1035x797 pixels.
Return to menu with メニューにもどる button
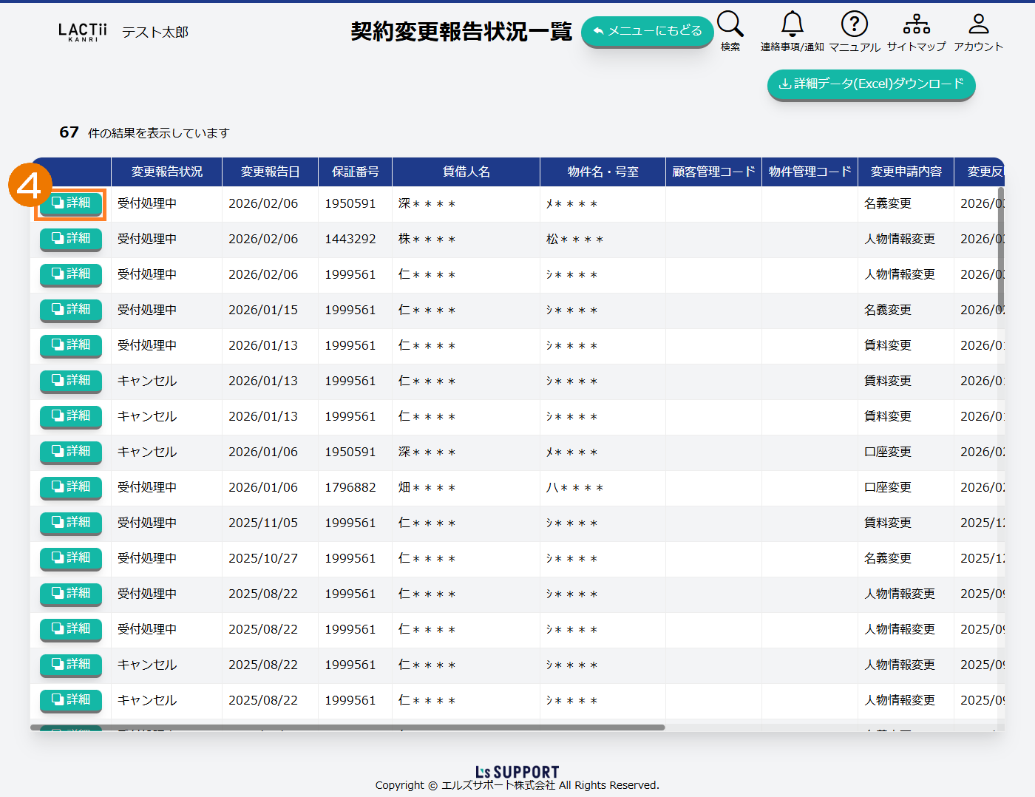coord(647,31)
